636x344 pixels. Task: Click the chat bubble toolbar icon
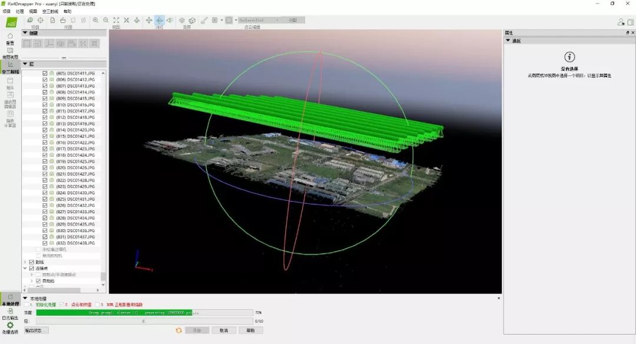pyautogui.click(x=30, y=20)
